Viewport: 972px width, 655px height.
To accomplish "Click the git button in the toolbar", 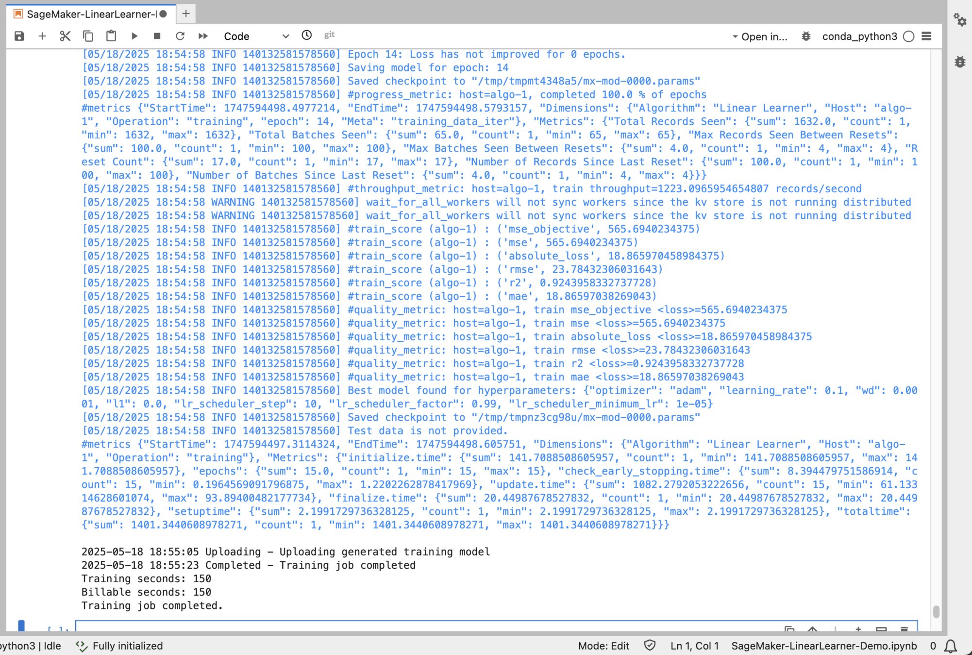I will 329,35.
